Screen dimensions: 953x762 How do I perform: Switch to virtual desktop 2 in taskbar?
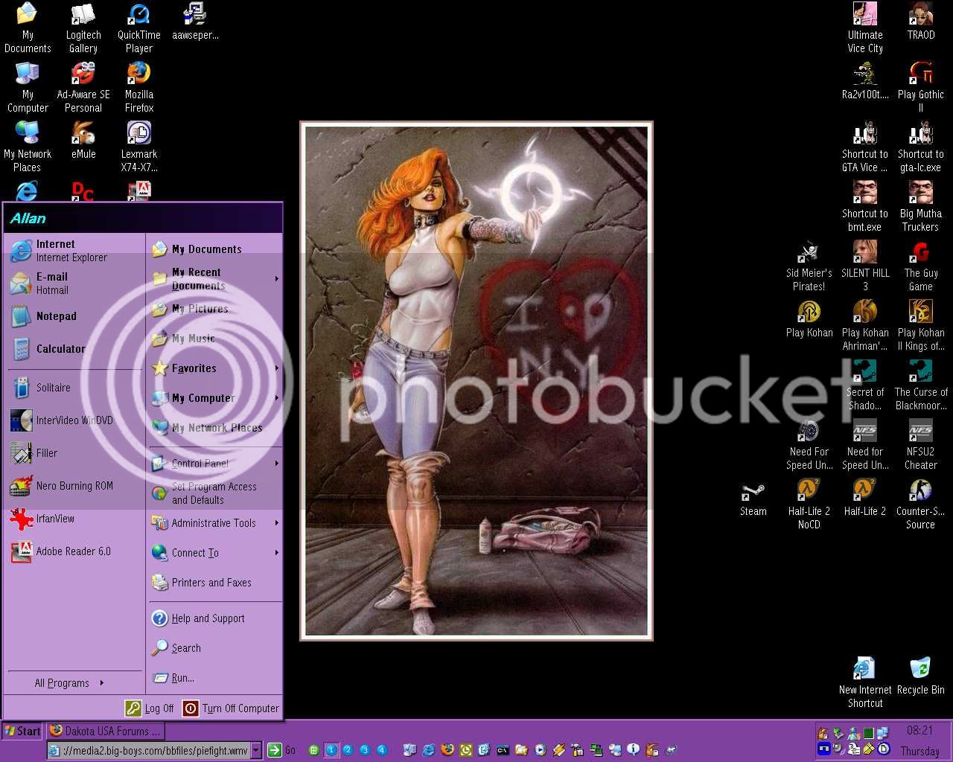(348, 750)
